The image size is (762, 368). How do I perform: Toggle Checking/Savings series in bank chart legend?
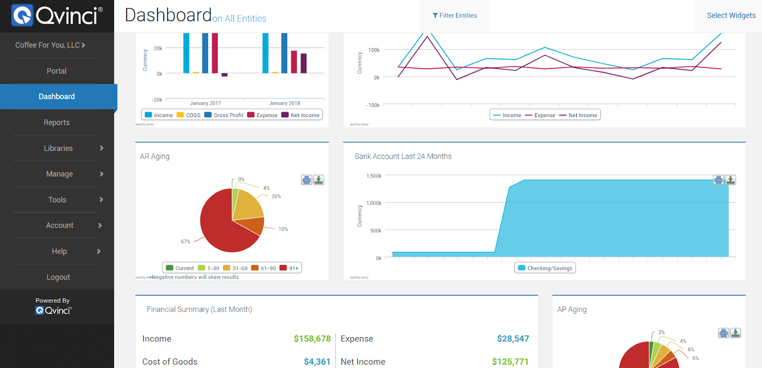click(x=545, y=268)
